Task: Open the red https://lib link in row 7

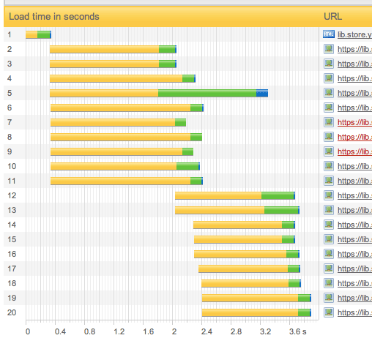Action: [x=354, y=122]
